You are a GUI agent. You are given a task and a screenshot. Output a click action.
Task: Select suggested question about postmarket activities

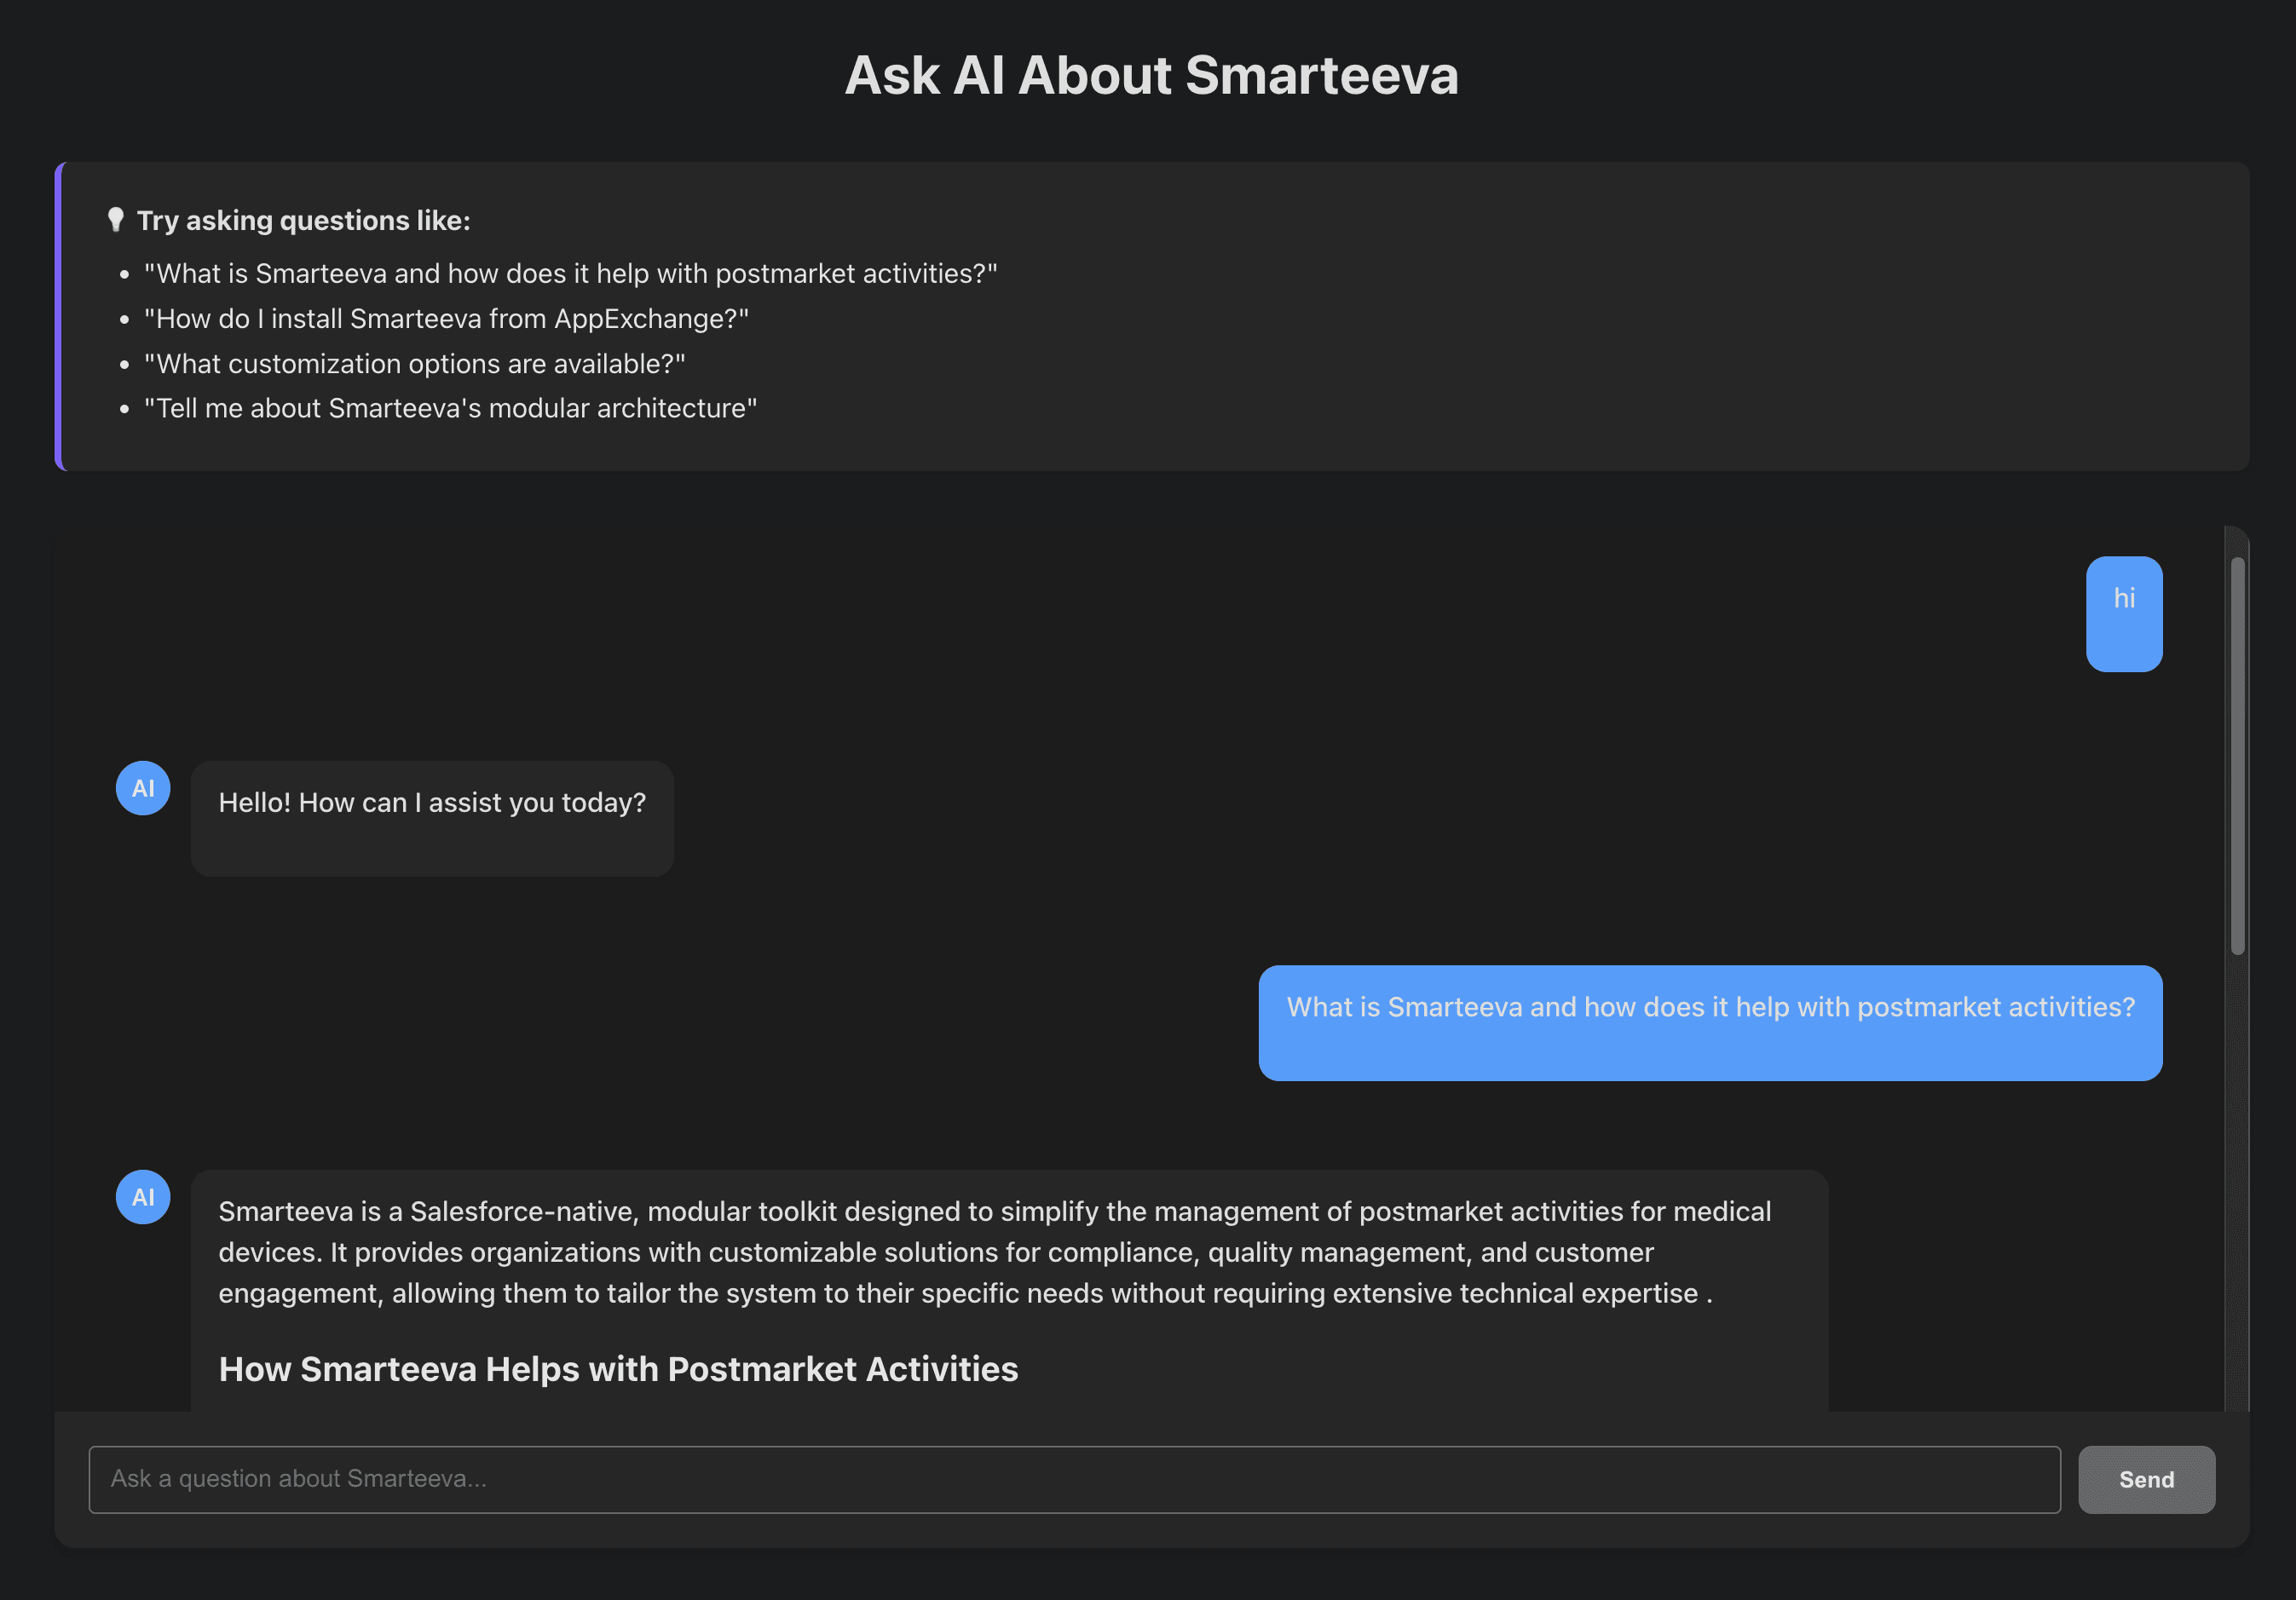[570, 273]
